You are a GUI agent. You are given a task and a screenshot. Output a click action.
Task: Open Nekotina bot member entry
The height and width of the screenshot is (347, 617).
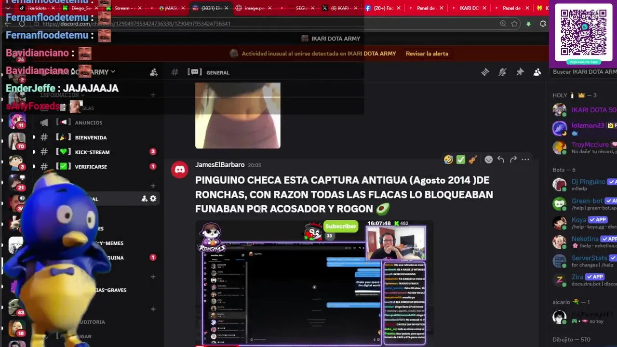[x=584, y=241]
